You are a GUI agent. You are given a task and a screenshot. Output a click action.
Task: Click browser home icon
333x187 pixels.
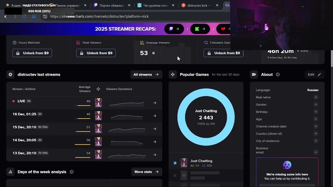point(34,16)
